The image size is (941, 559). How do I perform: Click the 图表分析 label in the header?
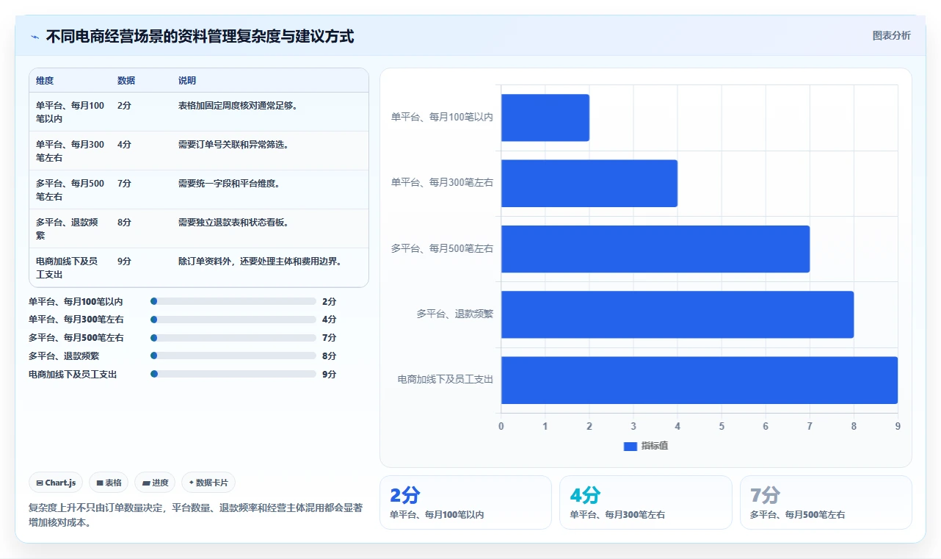[x=891, y=36]
